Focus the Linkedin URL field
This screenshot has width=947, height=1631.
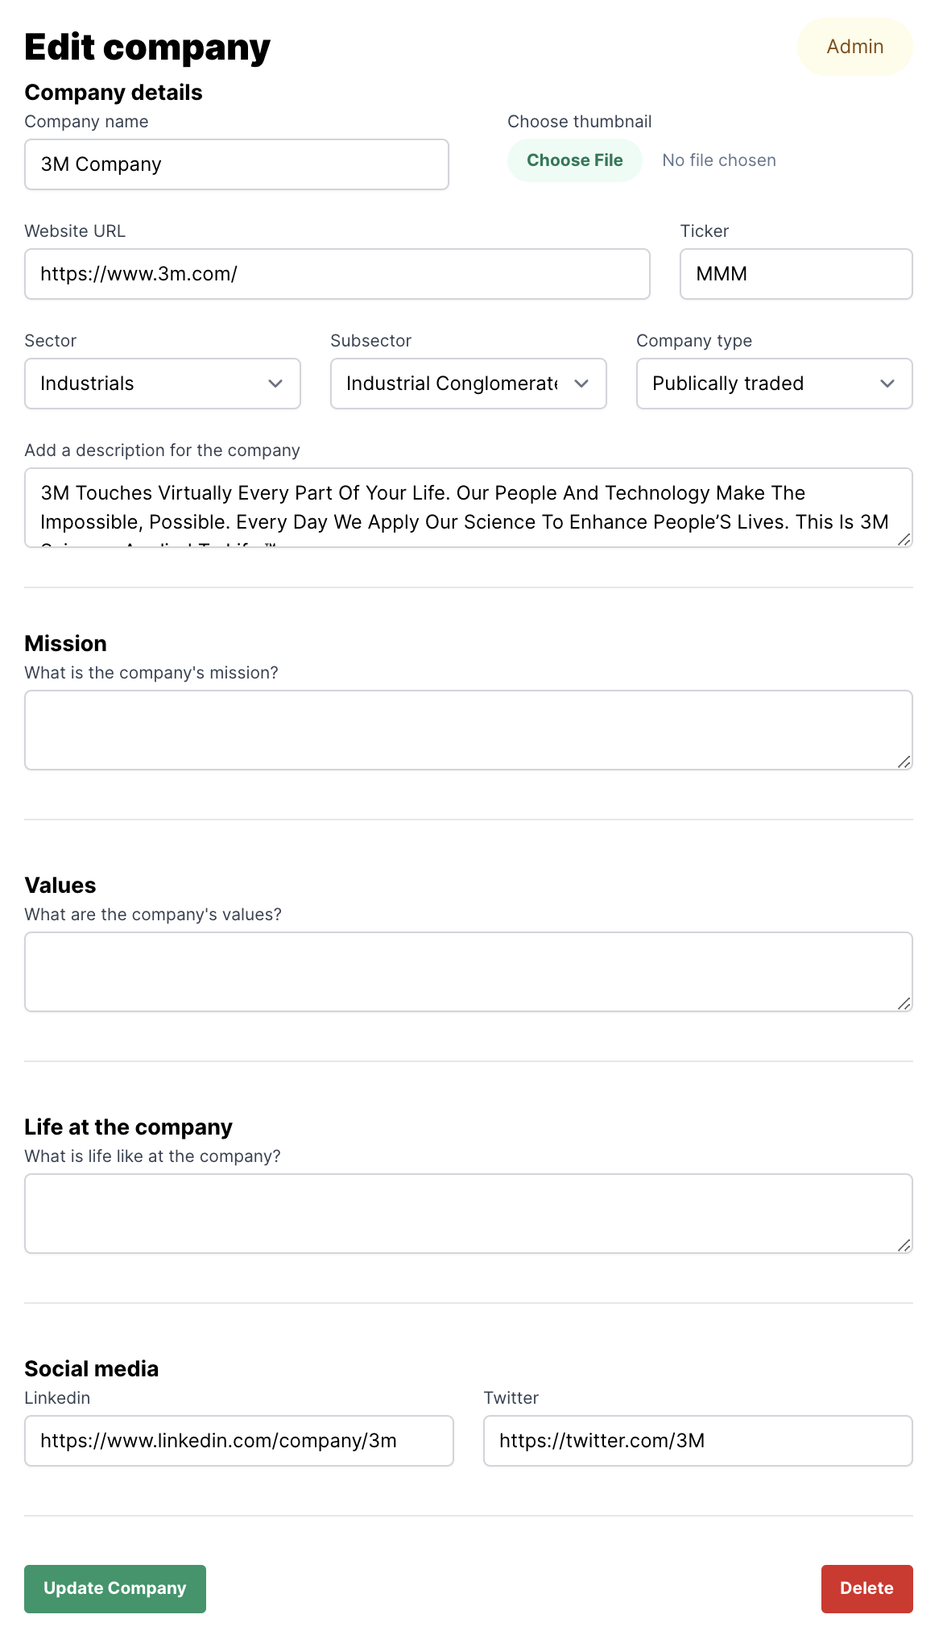[238, 1441]
